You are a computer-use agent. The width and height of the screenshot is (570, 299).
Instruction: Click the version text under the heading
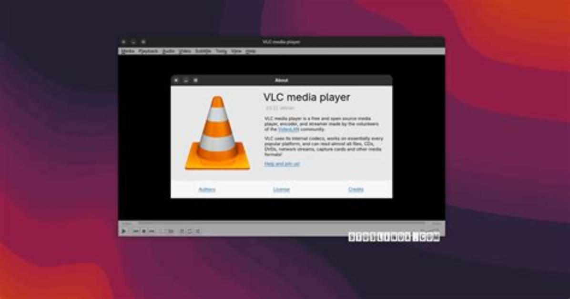pyautogui.click(x=280, y=108)
